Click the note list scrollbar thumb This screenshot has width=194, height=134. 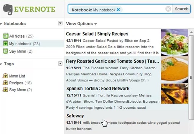[x=191, y=77]
